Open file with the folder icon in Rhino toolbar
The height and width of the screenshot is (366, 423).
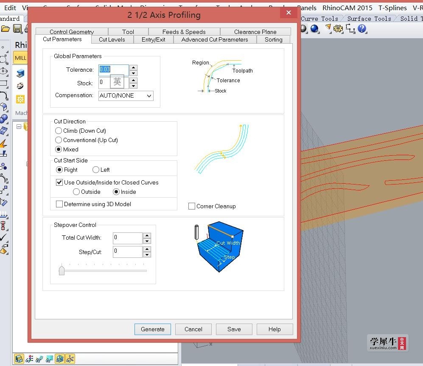5,28
